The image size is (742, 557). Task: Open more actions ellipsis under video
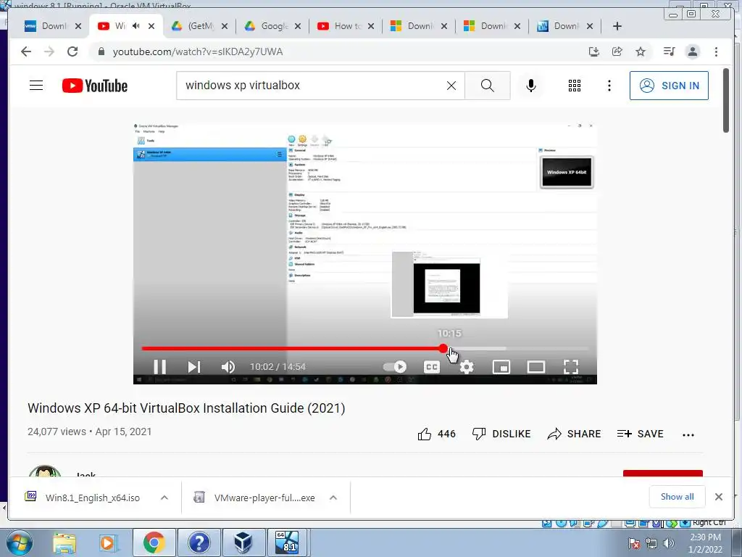pyautogui.click(x=688, y=435)
